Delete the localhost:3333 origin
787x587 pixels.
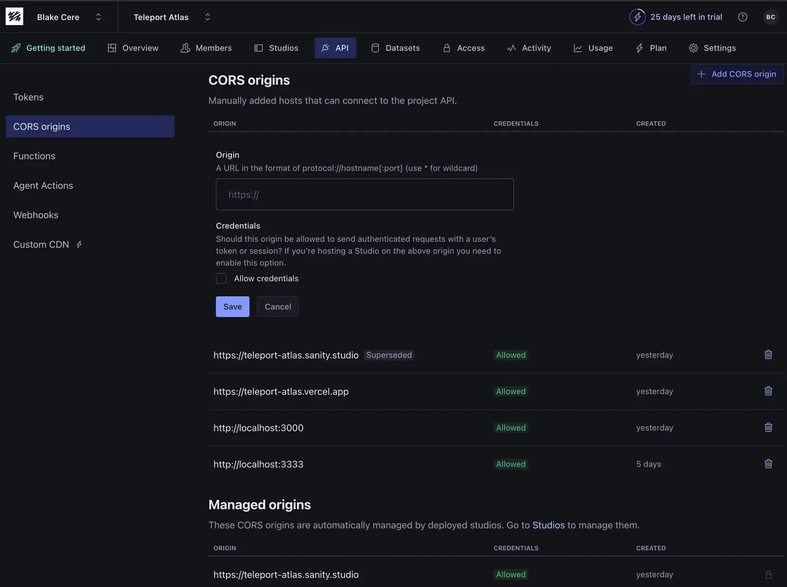coord(769,464)
